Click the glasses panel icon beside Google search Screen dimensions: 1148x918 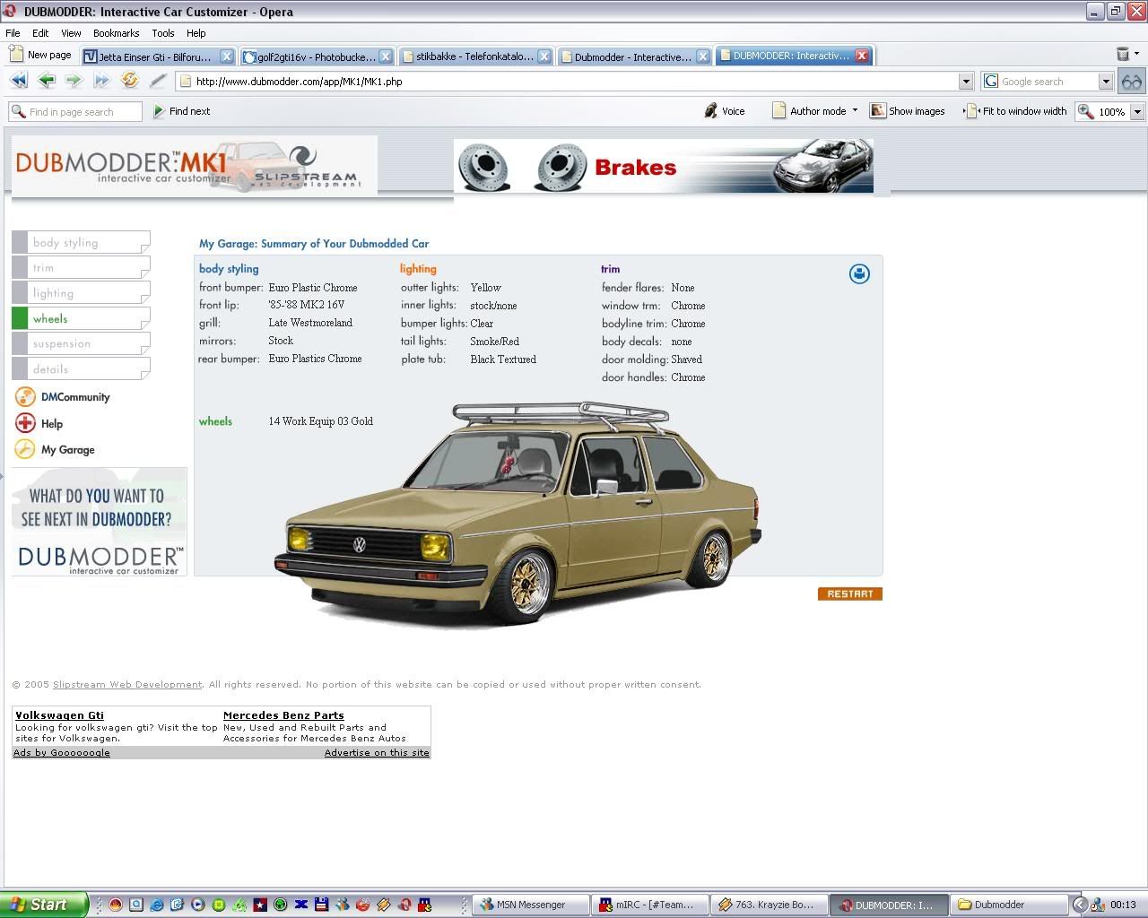[1132, 82]
